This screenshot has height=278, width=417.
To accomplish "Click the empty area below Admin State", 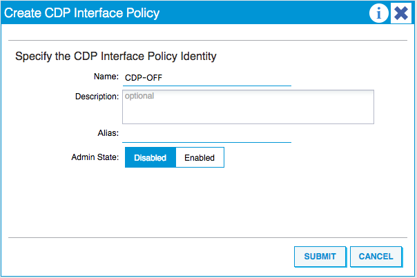I will [207, 202].
